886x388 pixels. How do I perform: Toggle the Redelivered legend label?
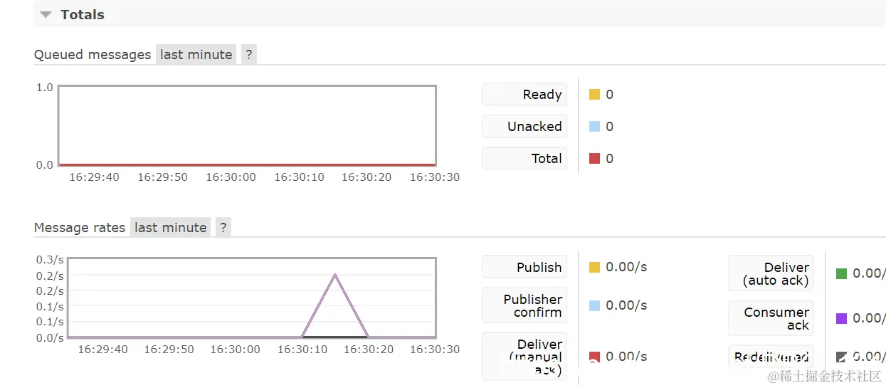coord(771,357)
